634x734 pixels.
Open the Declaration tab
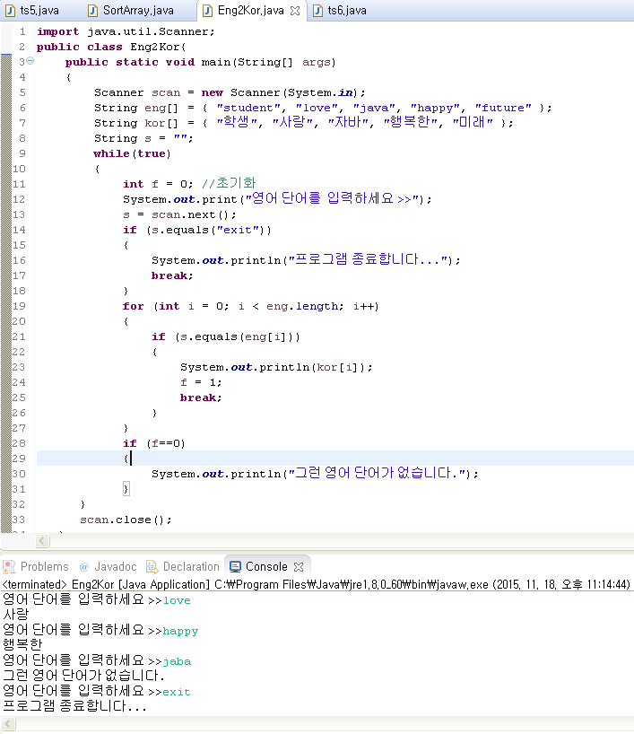click(x=183, y=566)
